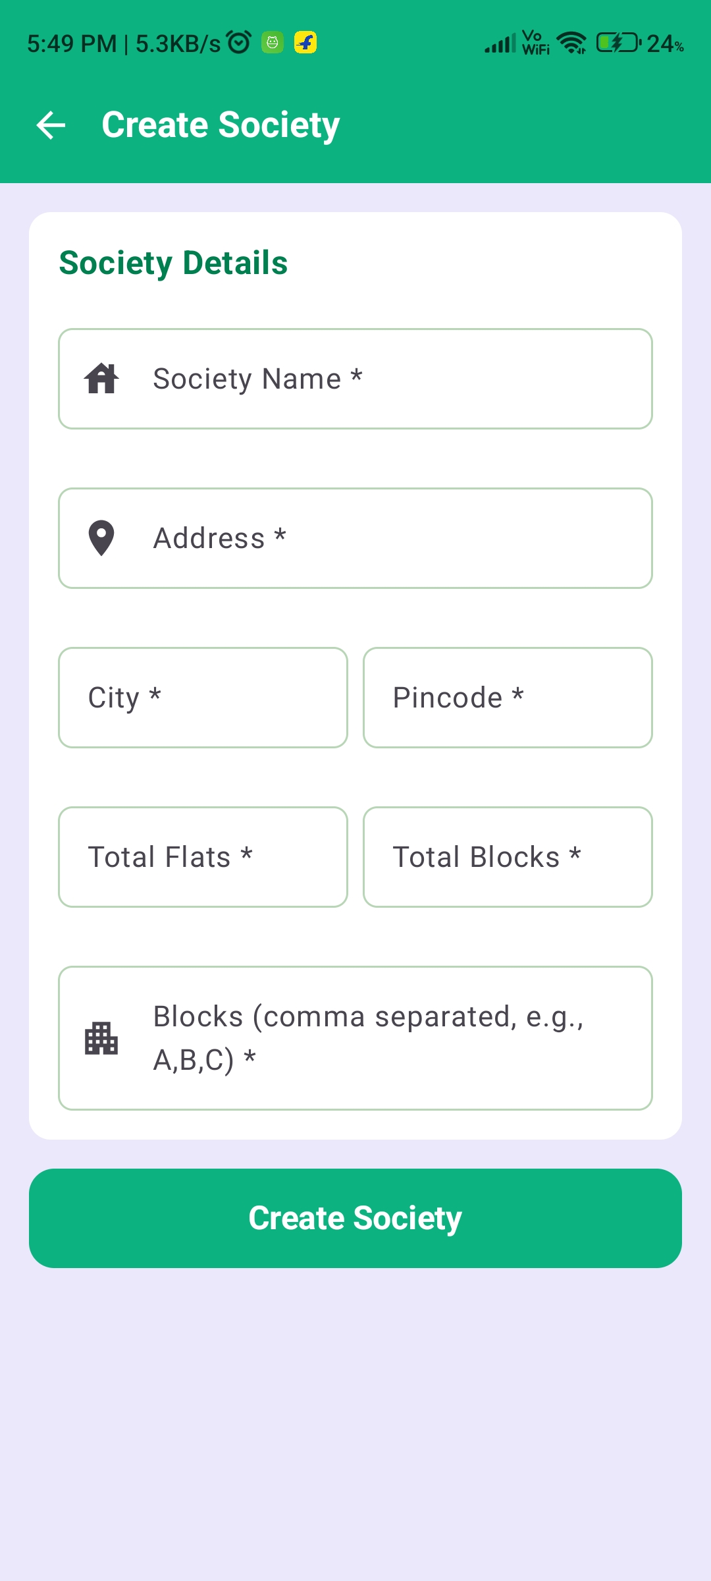Tap the WiFi signal status icon
Screen dimensions: 711x1581
571,43
